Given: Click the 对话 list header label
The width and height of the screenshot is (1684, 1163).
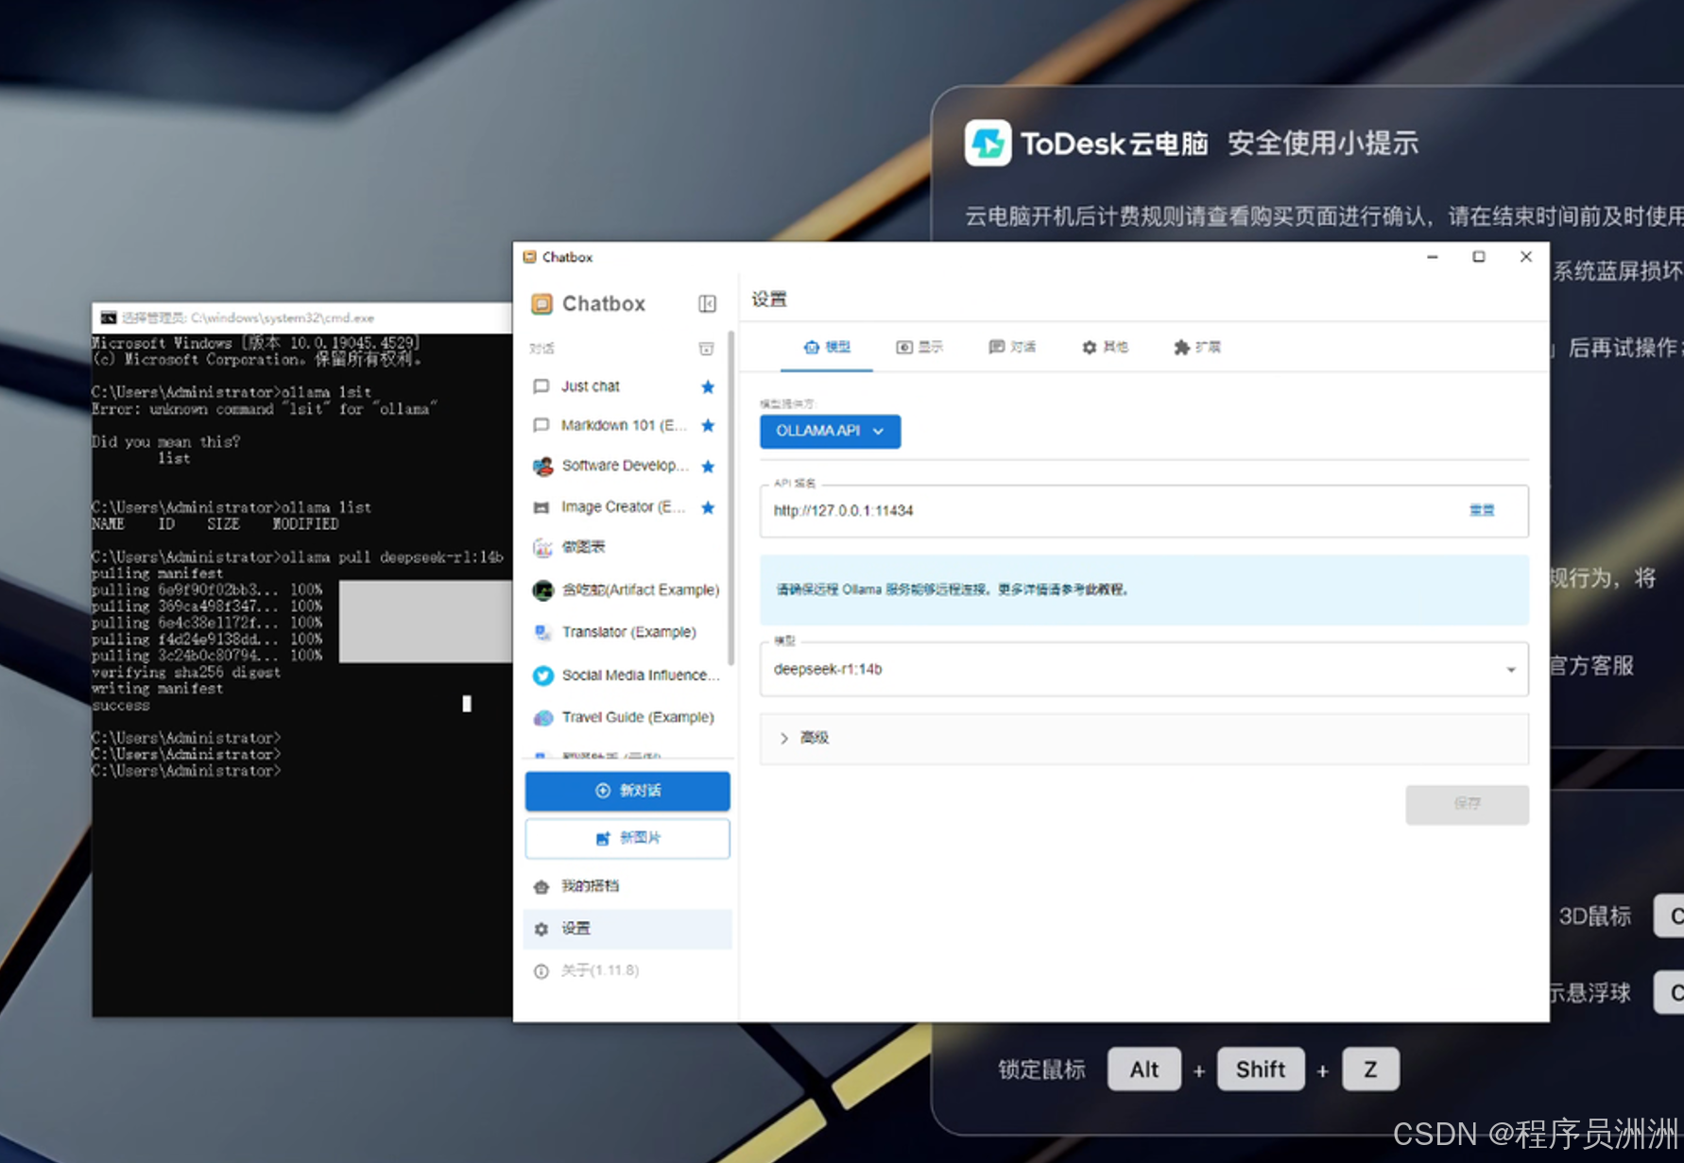Looking at the screenshot, I should coord(541,349).
